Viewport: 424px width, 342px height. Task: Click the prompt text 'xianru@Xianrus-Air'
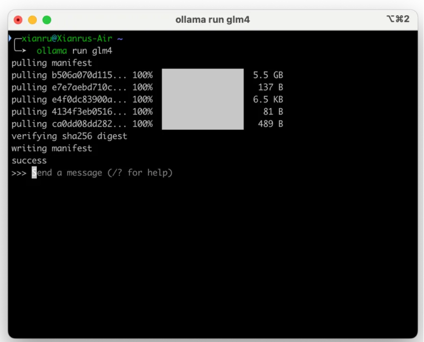click(x=67, y=39)
